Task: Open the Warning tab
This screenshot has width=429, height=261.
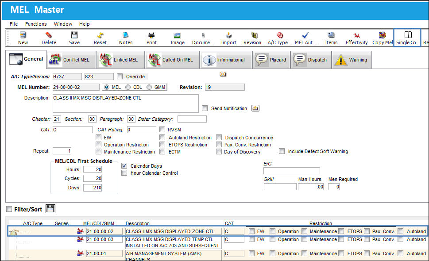Action: (352, 60)
